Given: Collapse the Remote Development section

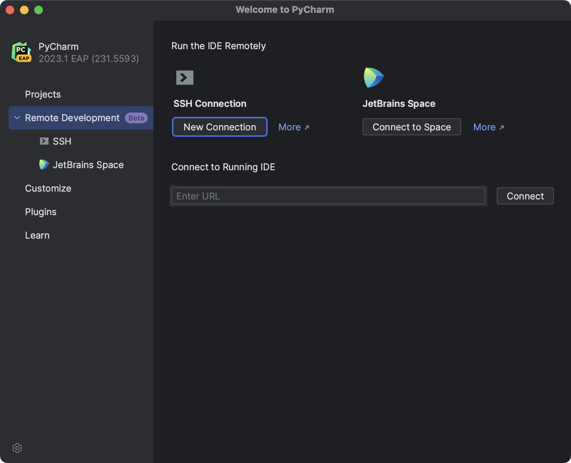Looking at the screenshot, I should click(x=16, y=118).
